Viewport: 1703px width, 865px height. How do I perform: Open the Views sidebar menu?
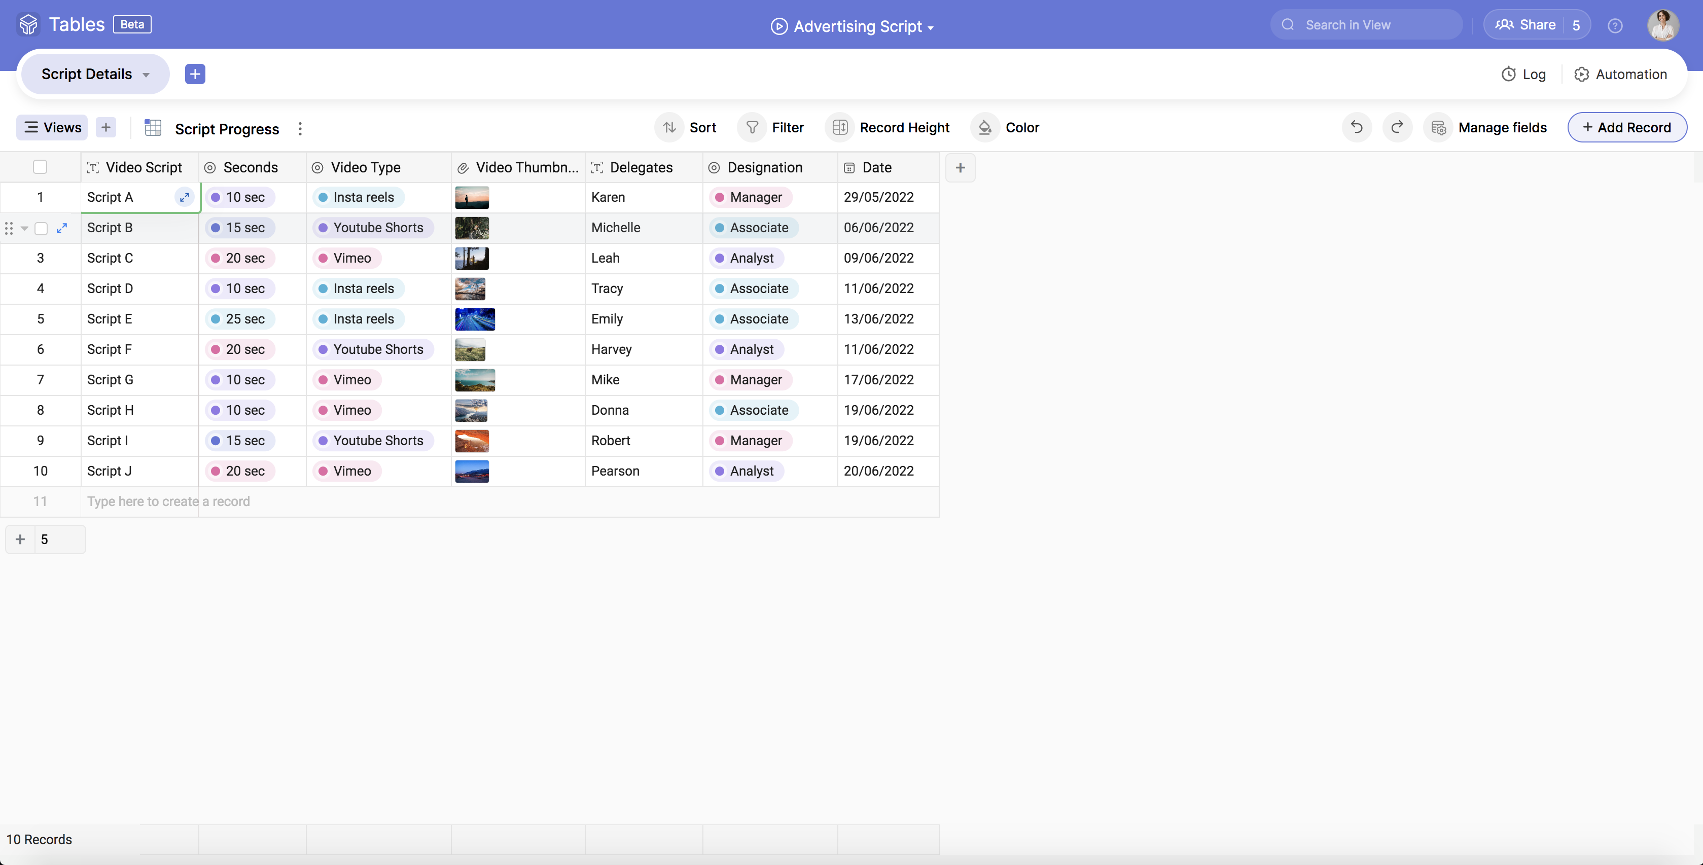coord(52,128)
